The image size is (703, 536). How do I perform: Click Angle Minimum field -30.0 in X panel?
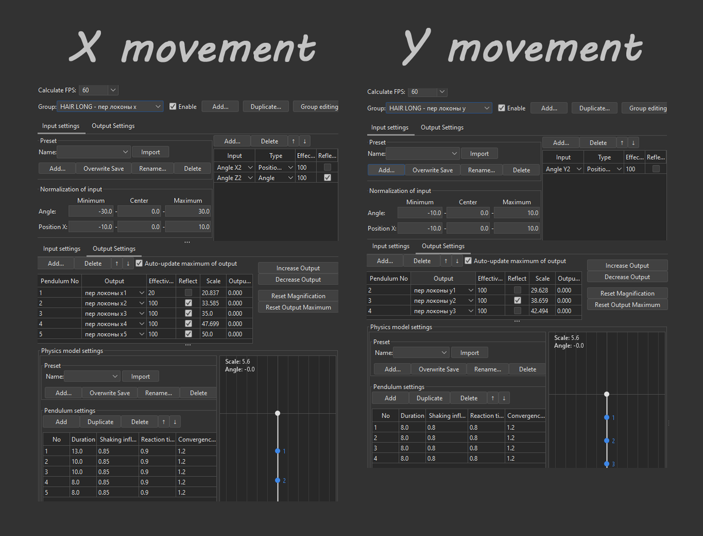[91, 211]
